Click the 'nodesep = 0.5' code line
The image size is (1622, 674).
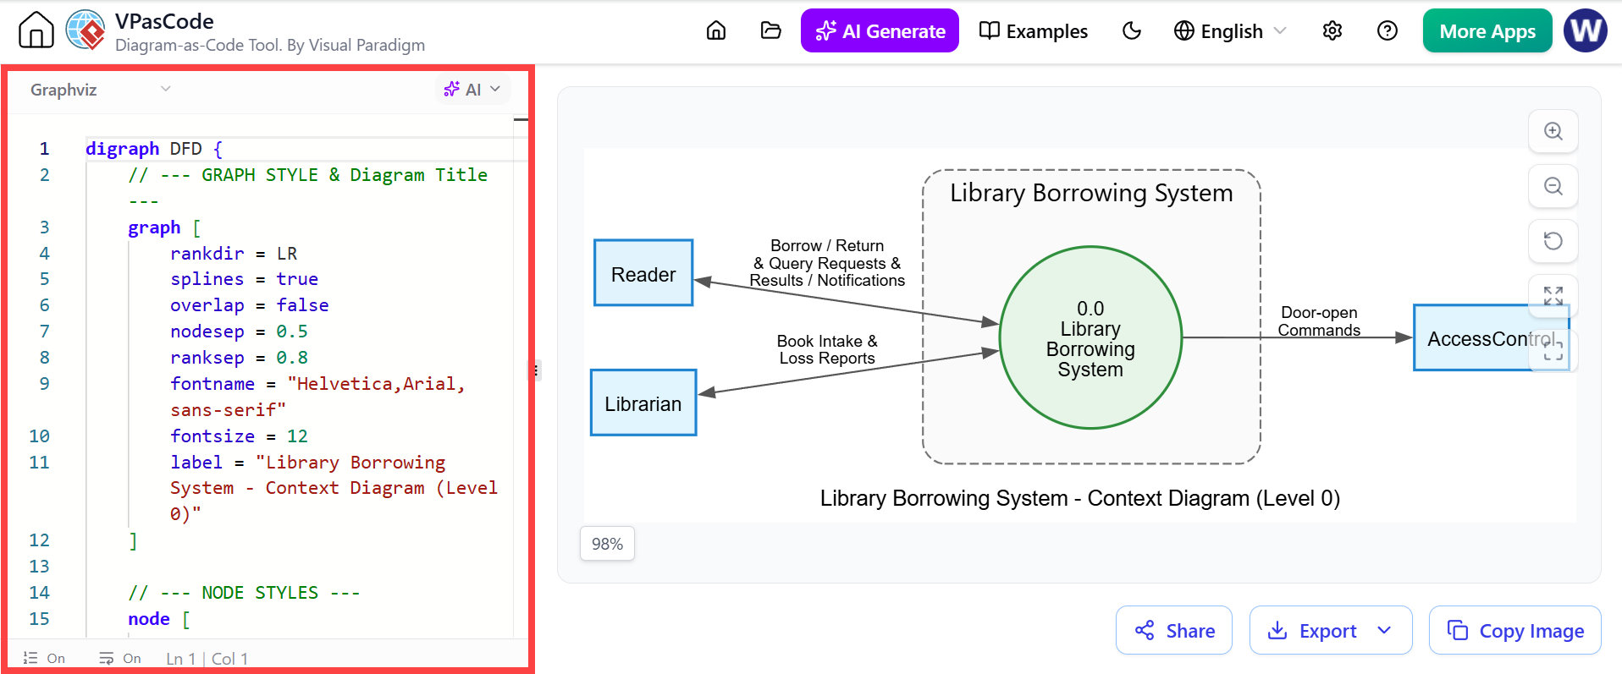(x=239, y=332)
